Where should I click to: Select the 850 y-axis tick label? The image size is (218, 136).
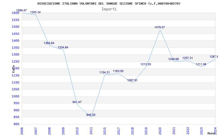16,117
